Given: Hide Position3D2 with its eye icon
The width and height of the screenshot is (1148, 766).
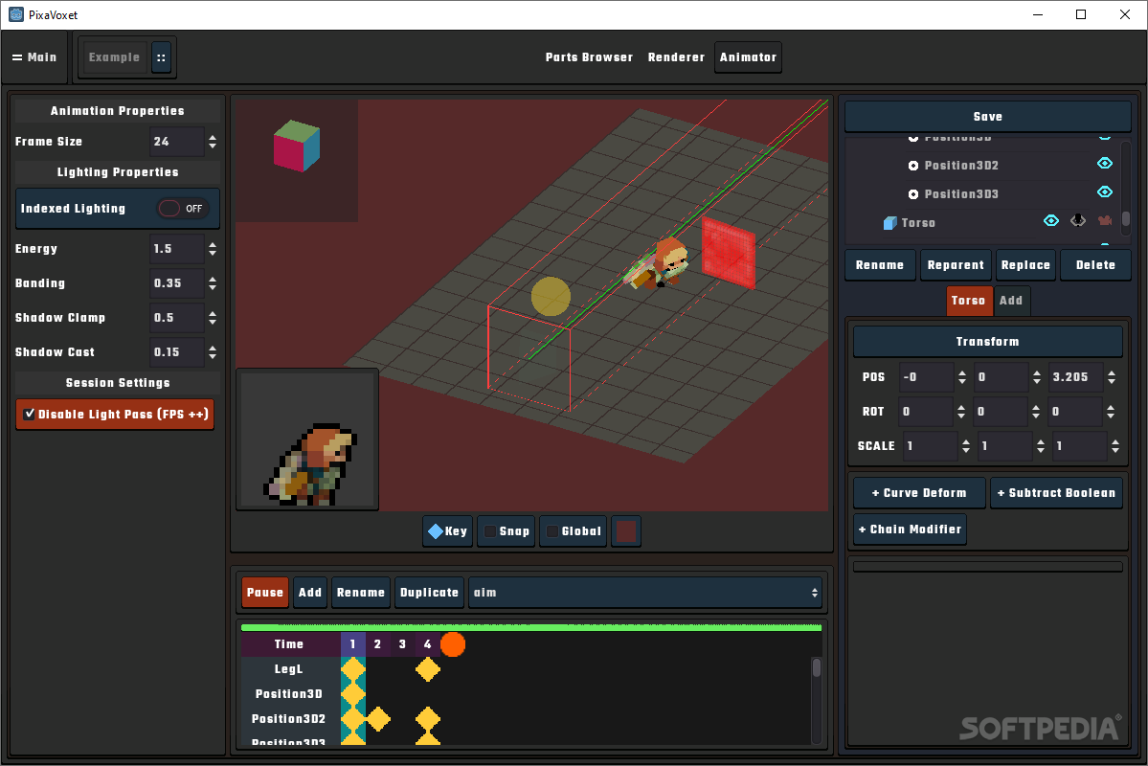Looking at the screenshot, I should (1105, 164).
